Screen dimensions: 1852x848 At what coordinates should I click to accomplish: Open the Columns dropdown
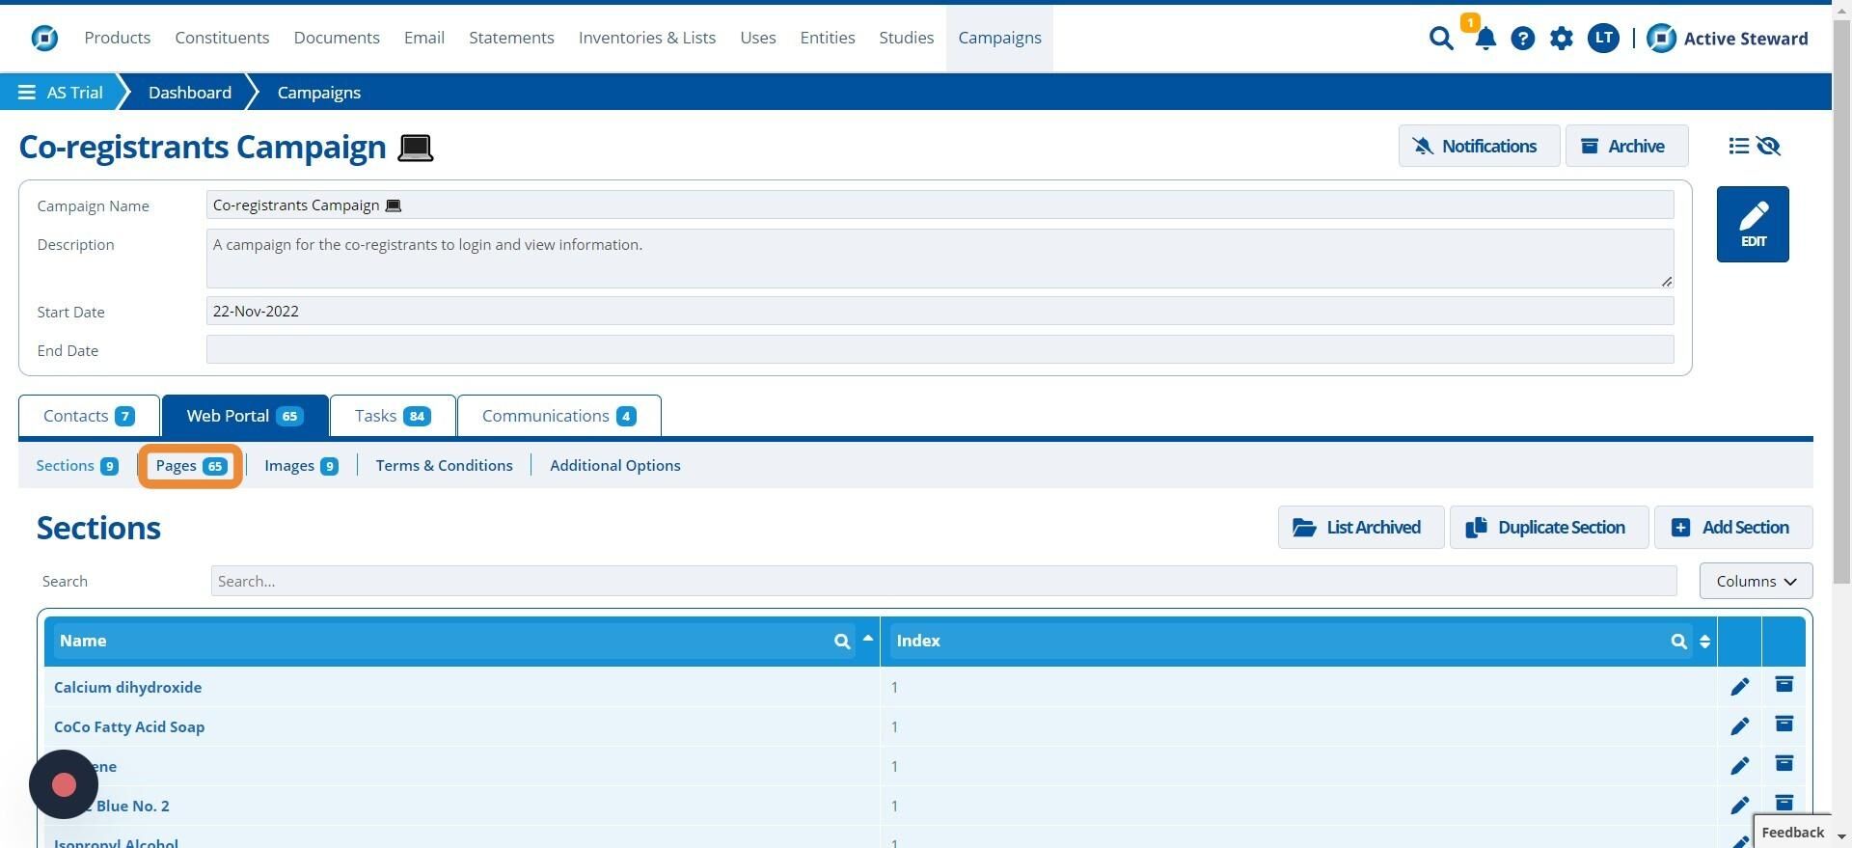(1756, 581)
